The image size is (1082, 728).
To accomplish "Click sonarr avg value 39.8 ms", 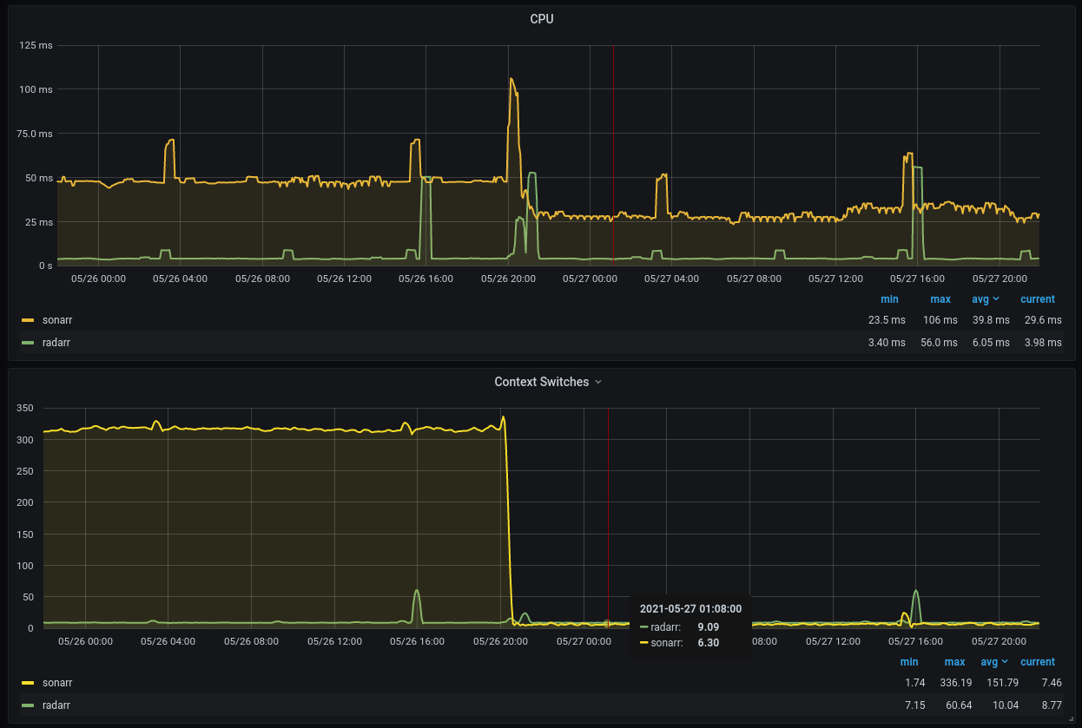I will tap(991, 320).
